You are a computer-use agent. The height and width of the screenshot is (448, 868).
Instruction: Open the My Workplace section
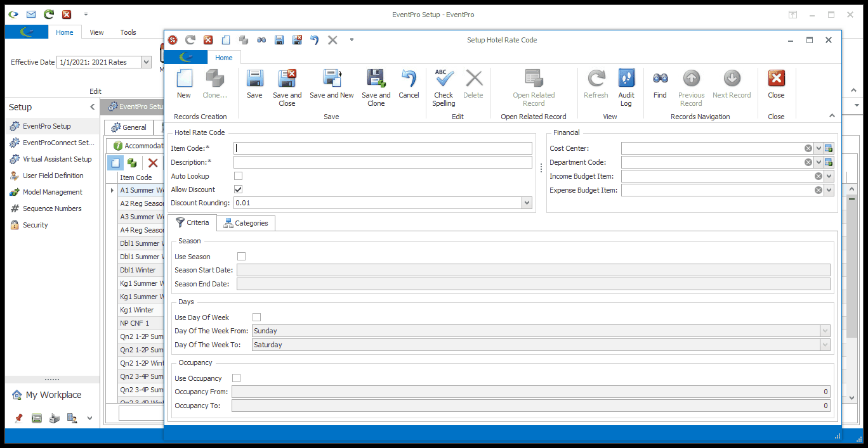click(52, 395)
